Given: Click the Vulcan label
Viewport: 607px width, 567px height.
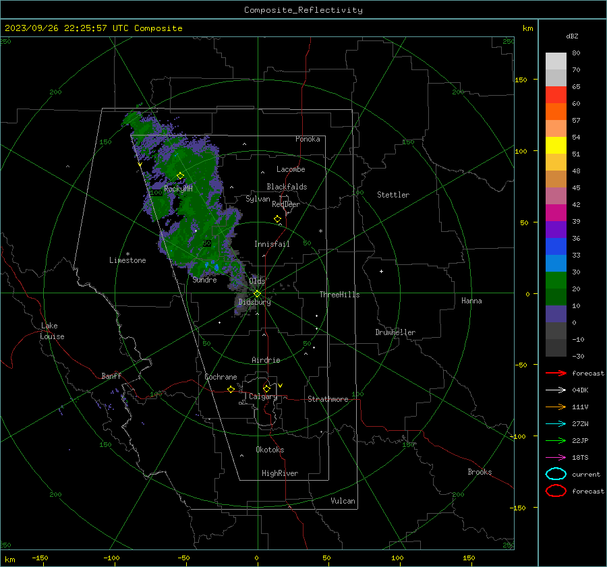Looking at the screenshot, I should pyautogui.click(x=343, y=501).
